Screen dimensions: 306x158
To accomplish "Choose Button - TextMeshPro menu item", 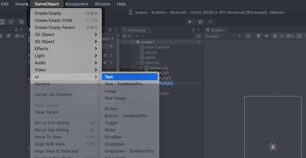I will (130, 116).
